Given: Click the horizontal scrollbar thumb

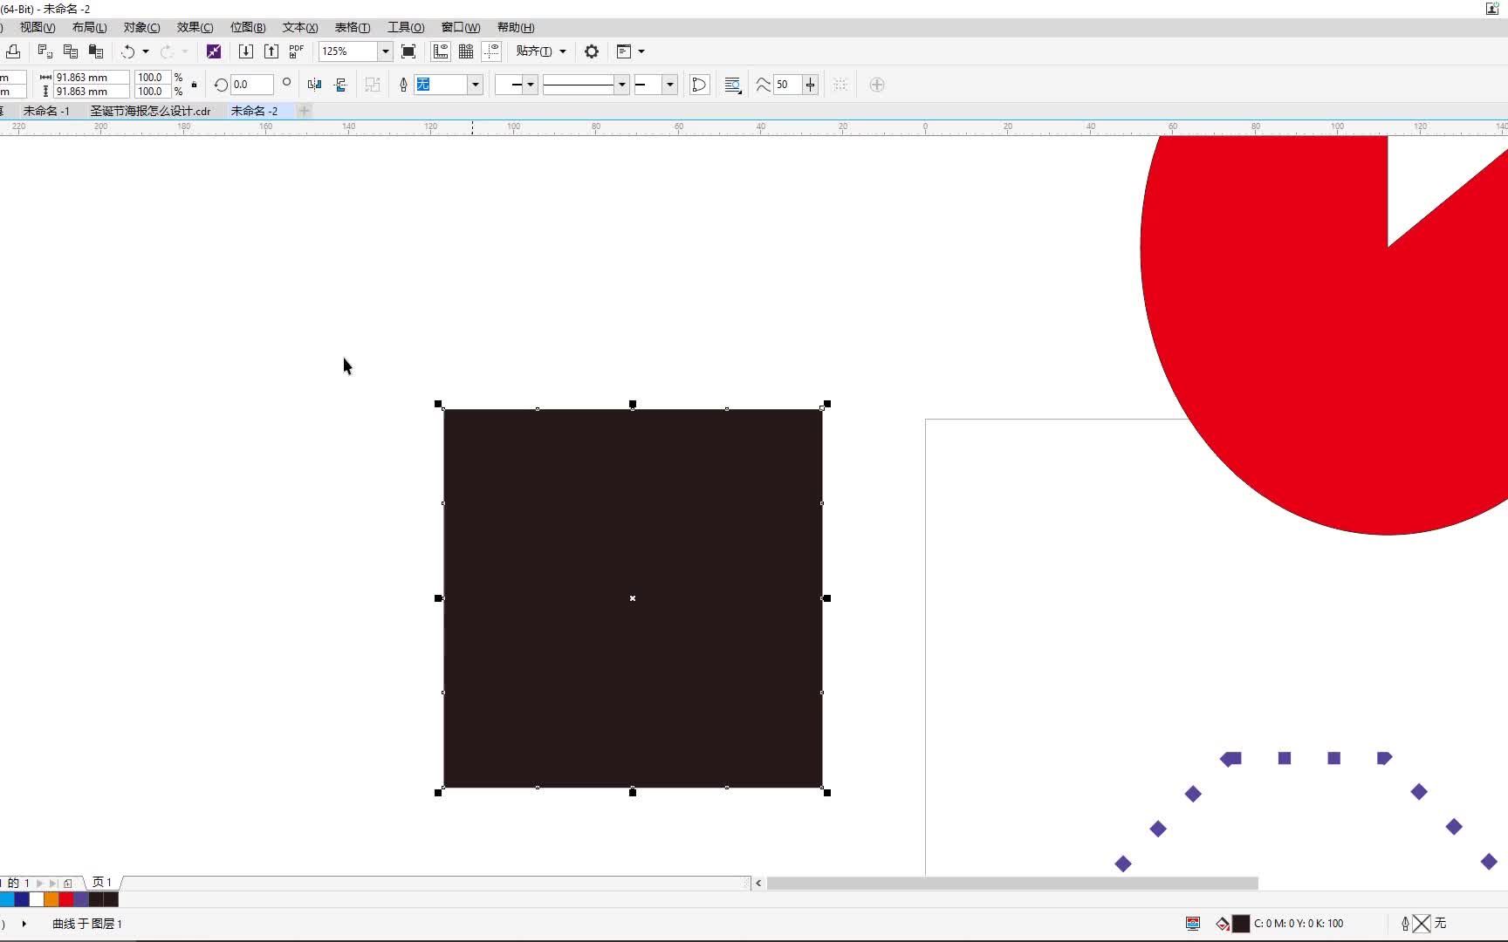Looking at the screenshot, I should (x=1012, y=883).
